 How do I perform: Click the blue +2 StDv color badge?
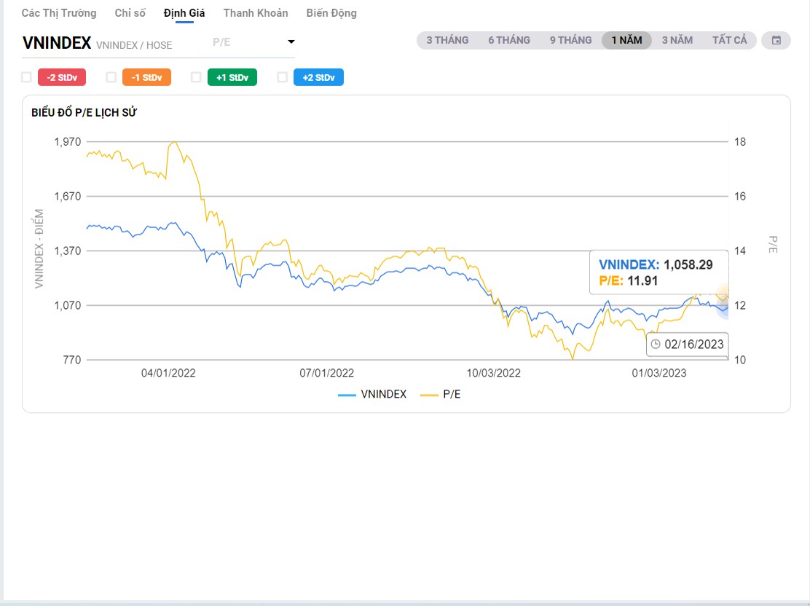click(318, 77)
